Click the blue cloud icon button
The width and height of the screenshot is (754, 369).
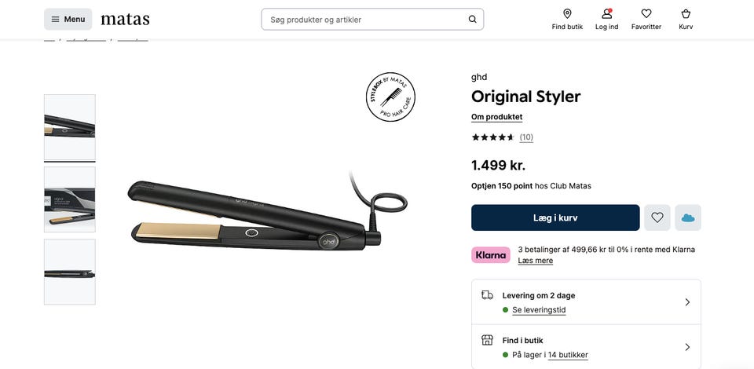(688, 217)
